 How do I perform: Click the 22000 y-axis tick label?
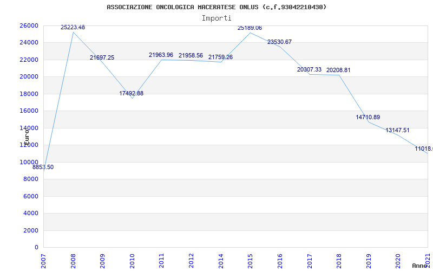click(x=29, y=60)
